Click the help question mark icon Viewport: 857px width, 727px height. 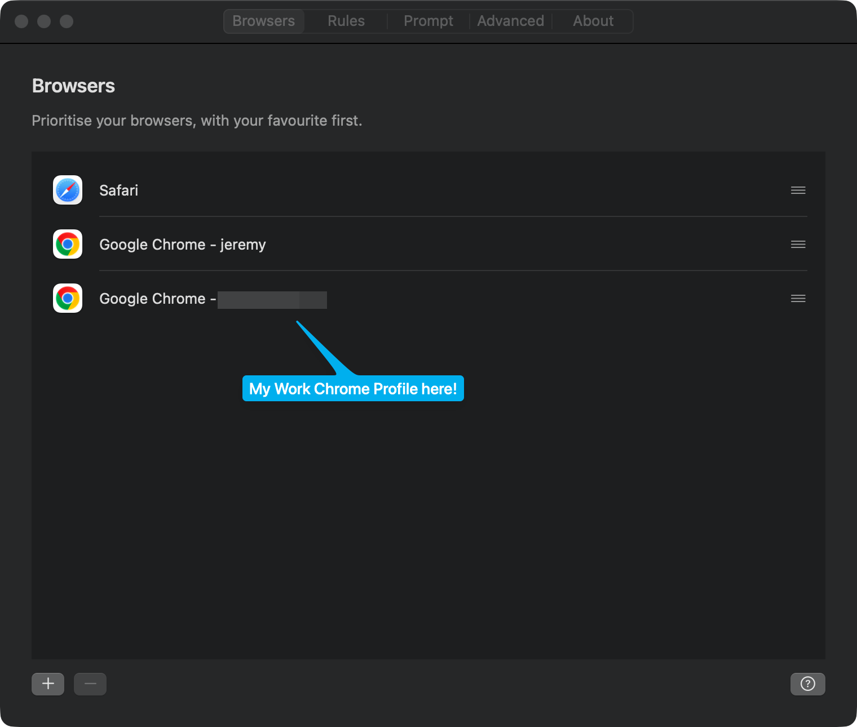coord(807,684)
